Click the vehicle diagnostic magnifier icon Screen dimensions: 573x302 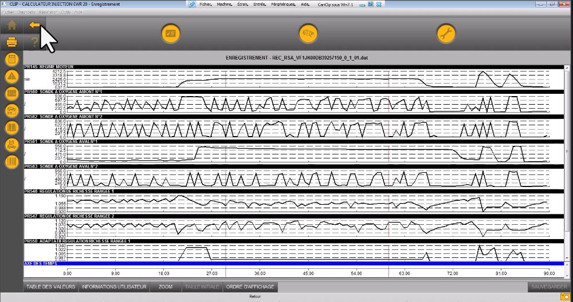(x=308, y=34)
